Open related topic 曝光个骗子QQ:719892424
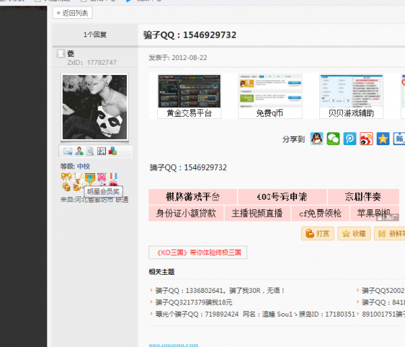Screen dimensions: 405x347 255,314
